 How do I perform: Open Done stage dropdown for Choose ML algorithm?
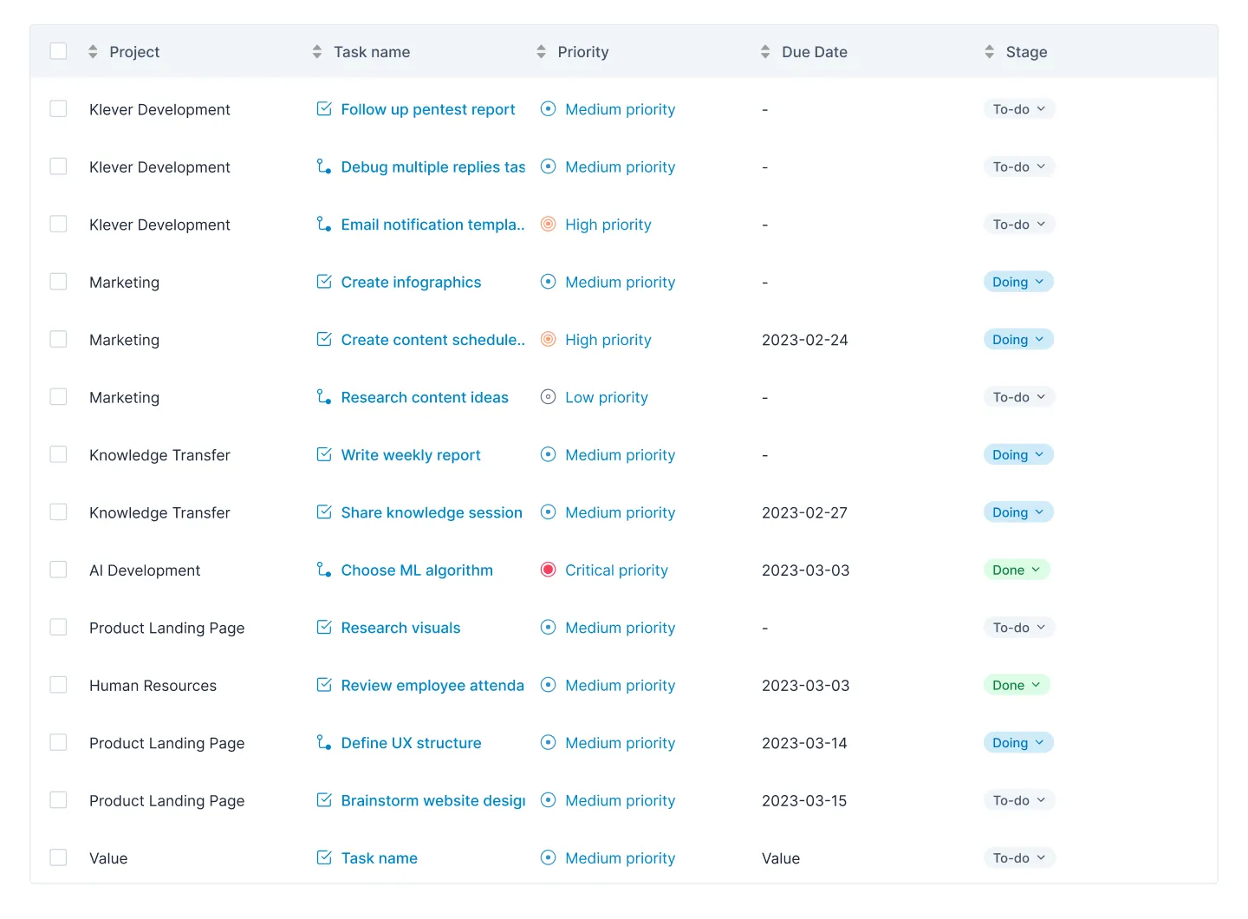tap(1017, 570)
